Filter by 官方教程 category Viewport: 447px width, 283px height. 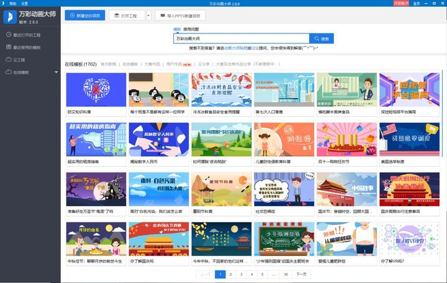click(x=108, y=64)
